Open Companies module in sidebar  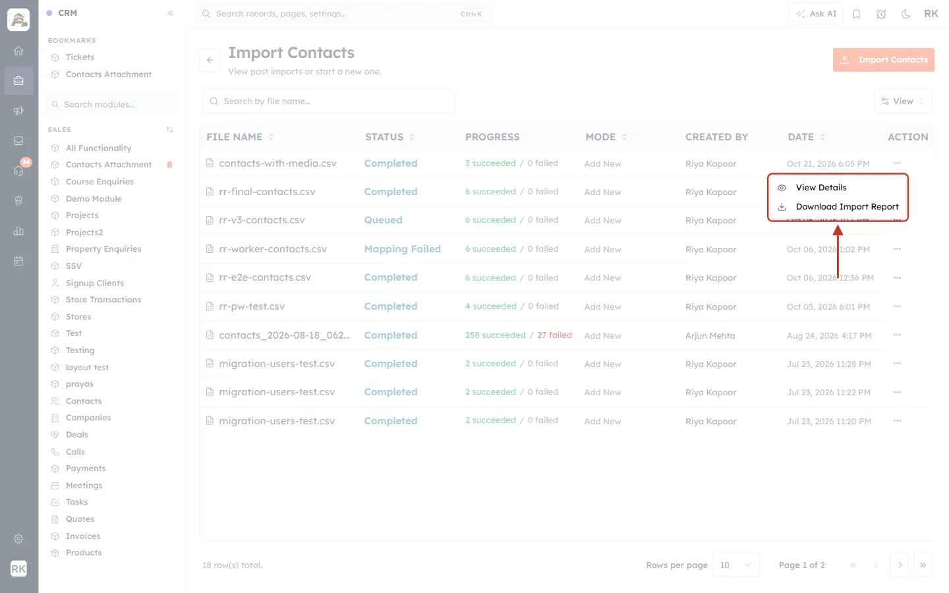(x=88, y=418)
